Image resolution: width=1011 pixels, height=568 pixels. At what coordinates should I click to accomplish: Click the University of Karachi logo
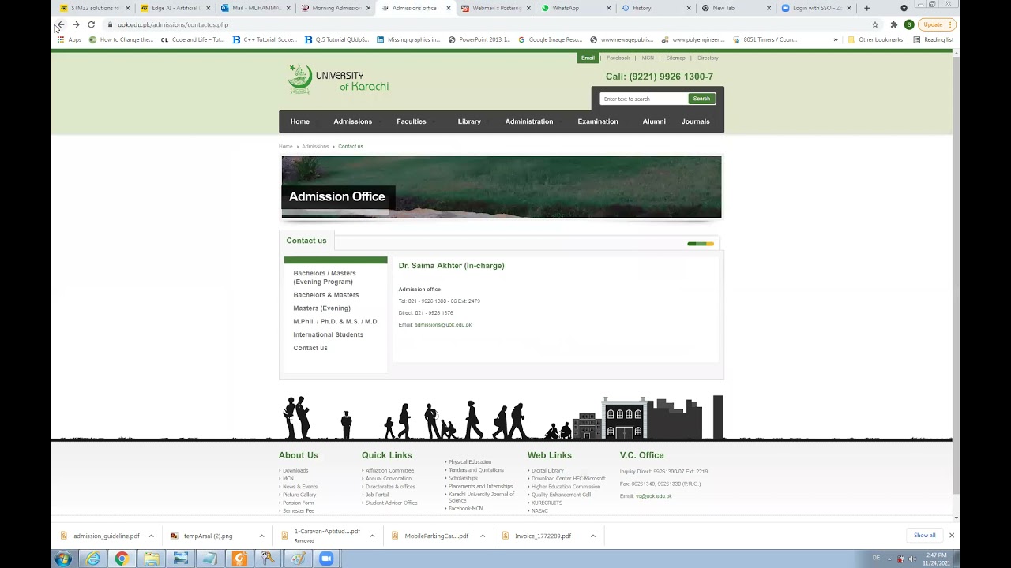click(338, 79)
